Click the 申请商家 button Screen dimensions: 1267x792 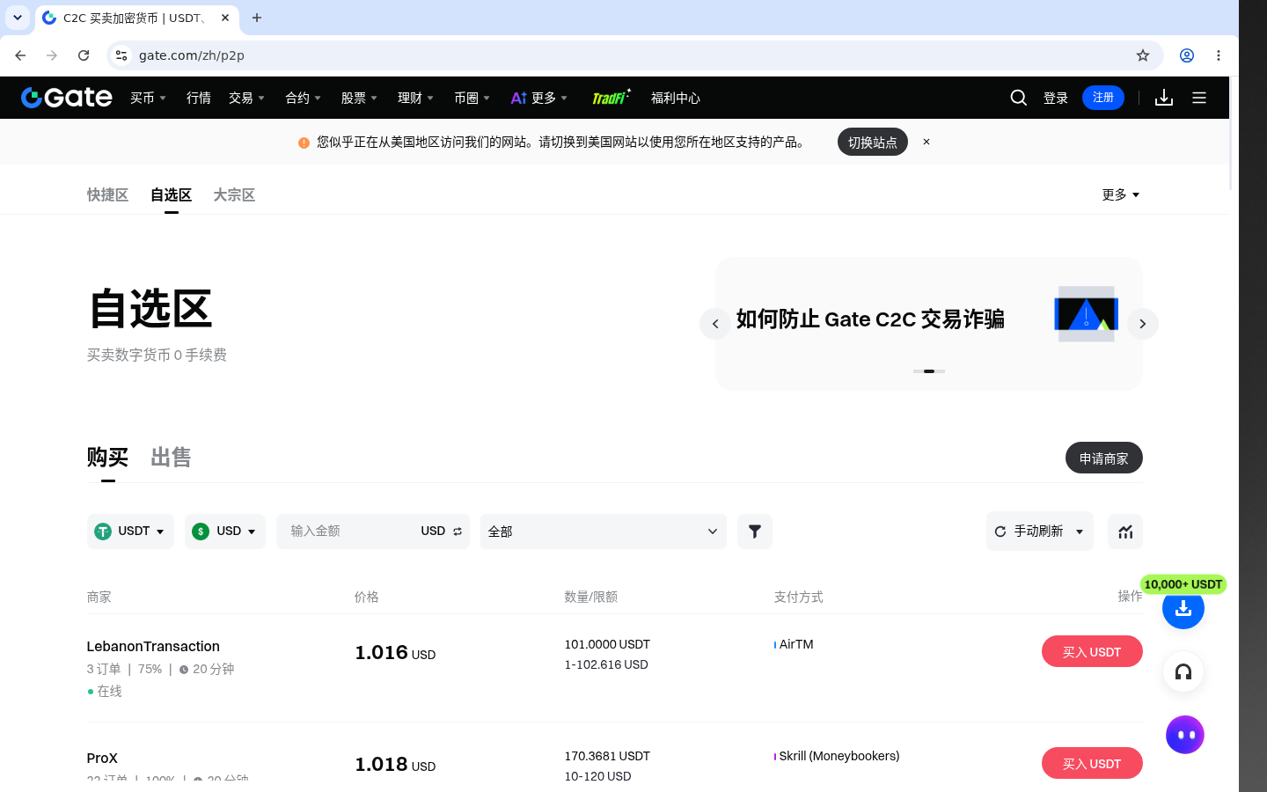(1104, 458)
